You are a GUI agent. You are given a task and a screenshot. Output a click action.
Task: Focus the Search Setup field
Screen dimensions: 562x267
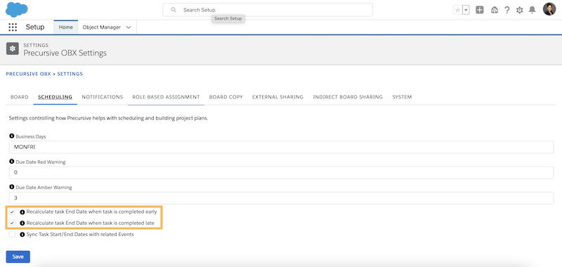[268, 10]
